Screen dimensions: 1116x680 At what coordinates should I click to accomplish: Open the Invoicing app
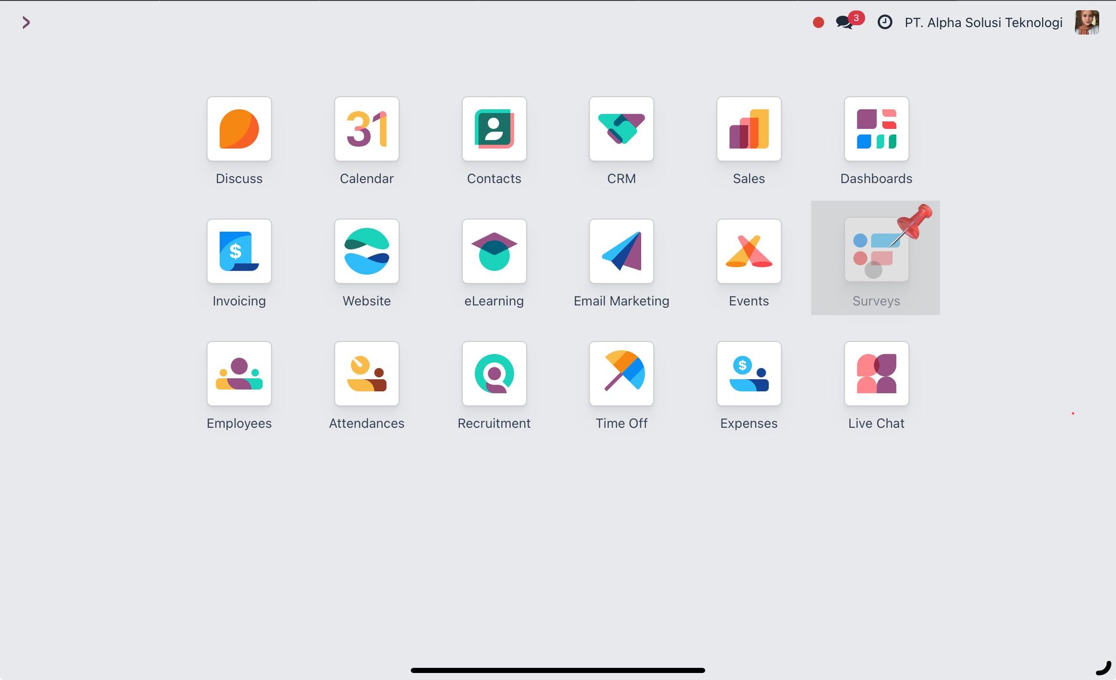(239, 251)
